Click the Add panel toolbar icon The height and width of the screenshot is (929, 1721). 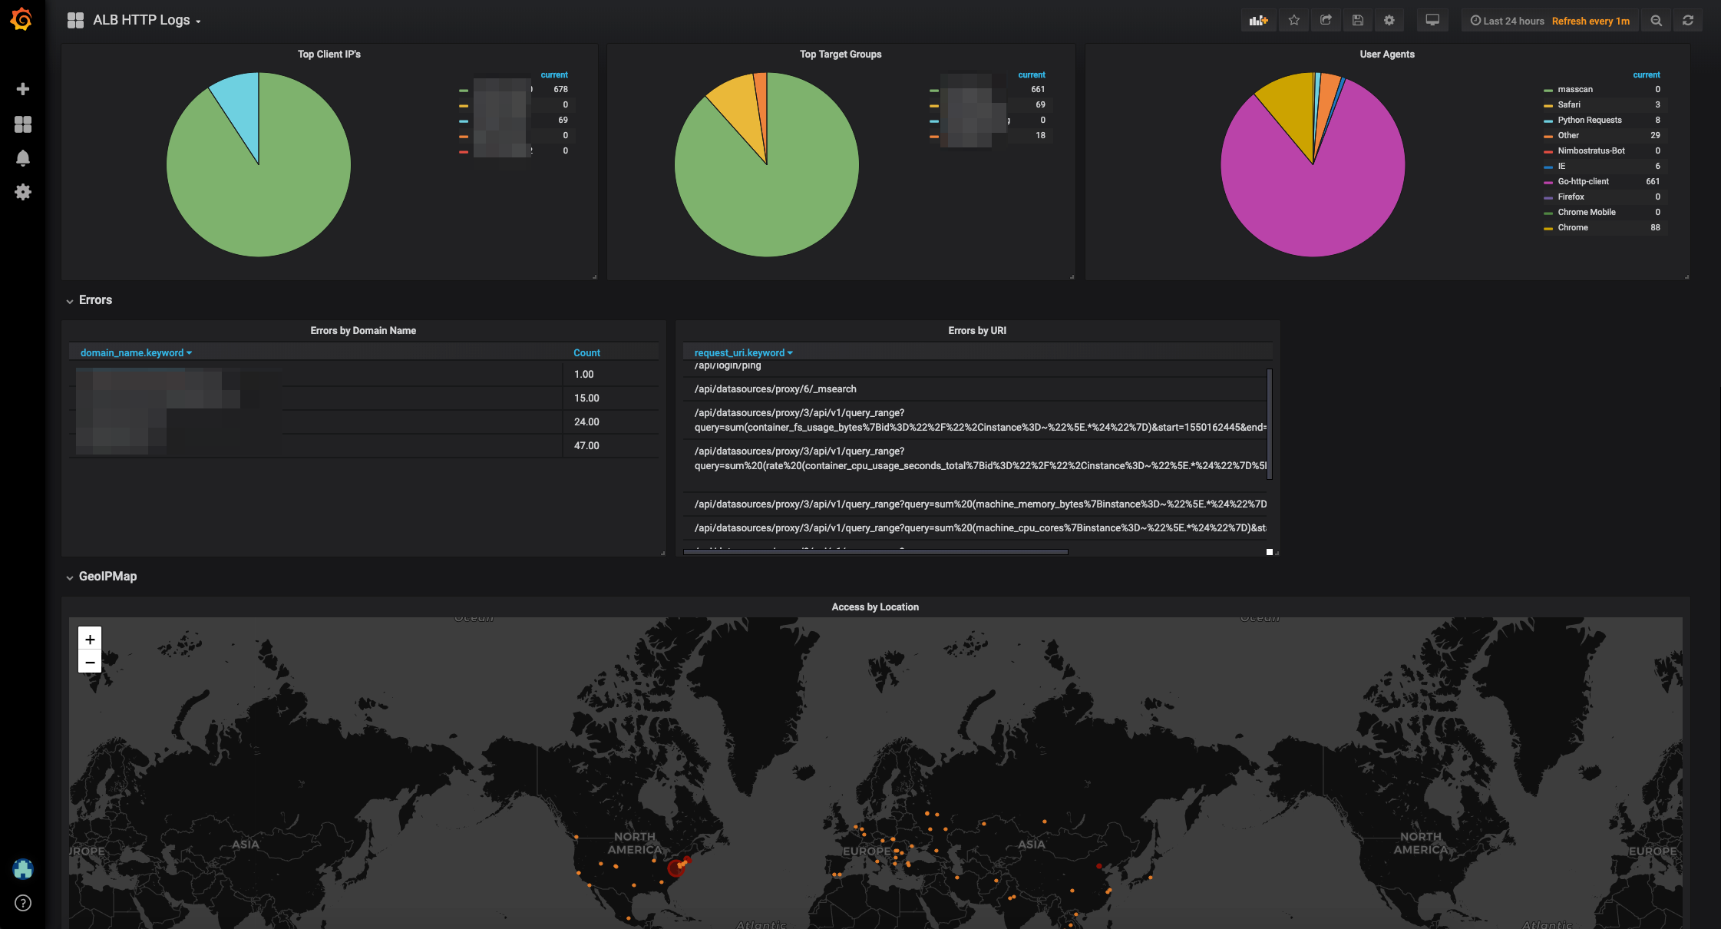[x=1258, y=21]
